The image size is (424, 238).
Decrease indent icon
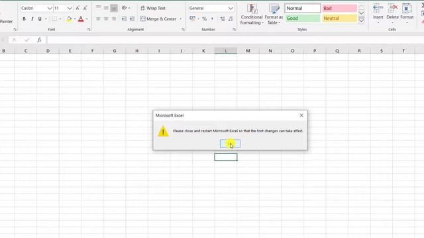[x=124, y=19]
